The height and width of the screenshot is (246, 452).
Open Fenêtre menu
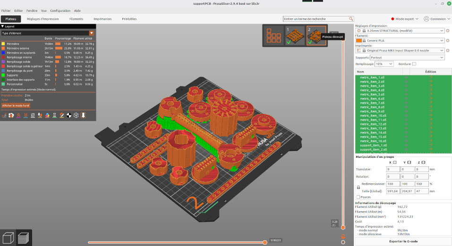pyautogui.click(x=32, y=11)
